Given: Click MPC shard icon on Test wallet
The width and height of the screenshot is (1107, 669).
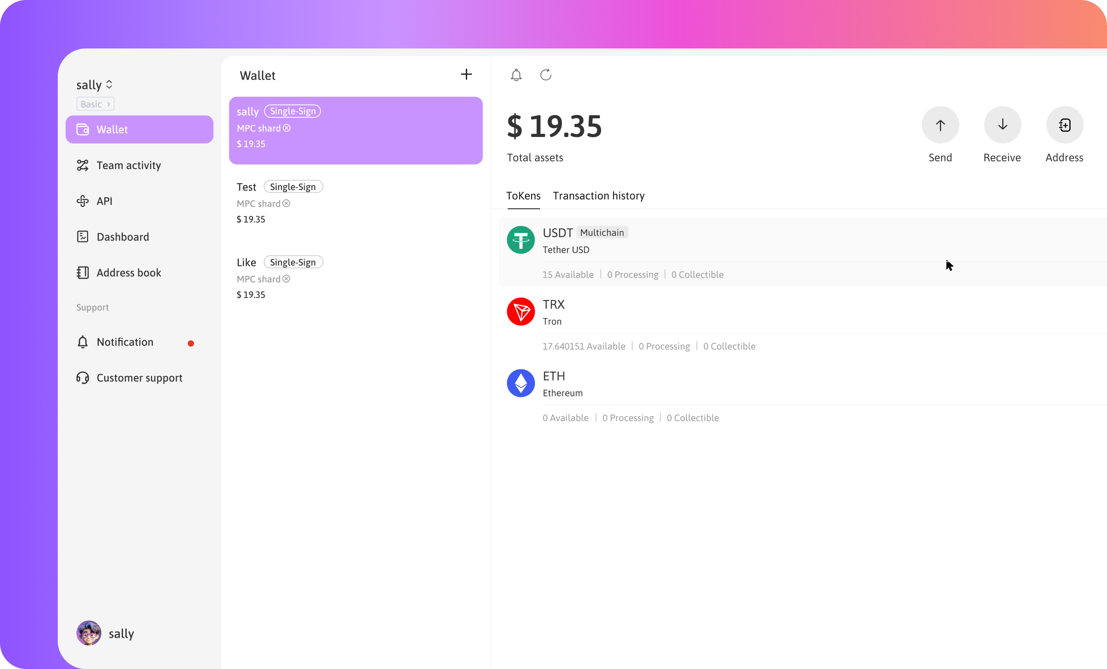Looking at the screenshot, I should [x=287, y=204].
